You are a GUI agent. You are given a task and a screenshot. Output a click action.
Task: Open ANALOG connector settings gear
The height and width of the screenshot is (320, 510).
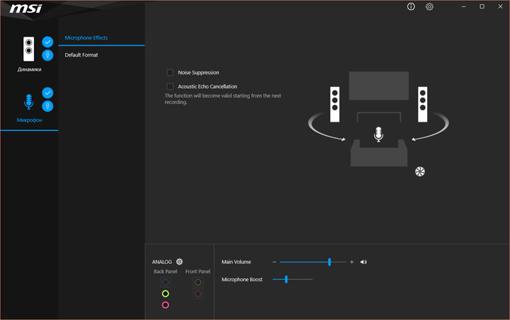(180, 262)
